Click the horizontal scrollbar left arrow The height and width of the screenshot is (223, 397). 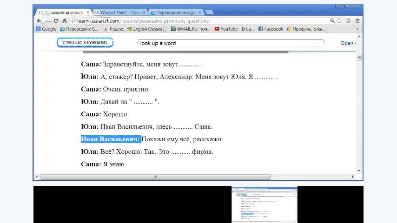click(x=37, y=177)
